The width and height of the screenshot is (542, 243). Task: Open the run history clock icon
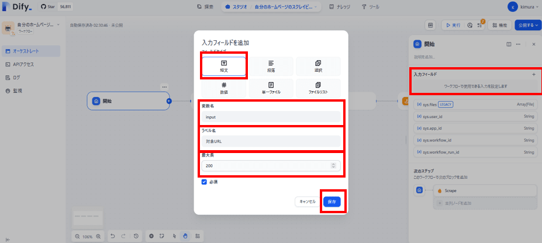tap(469, 25)
